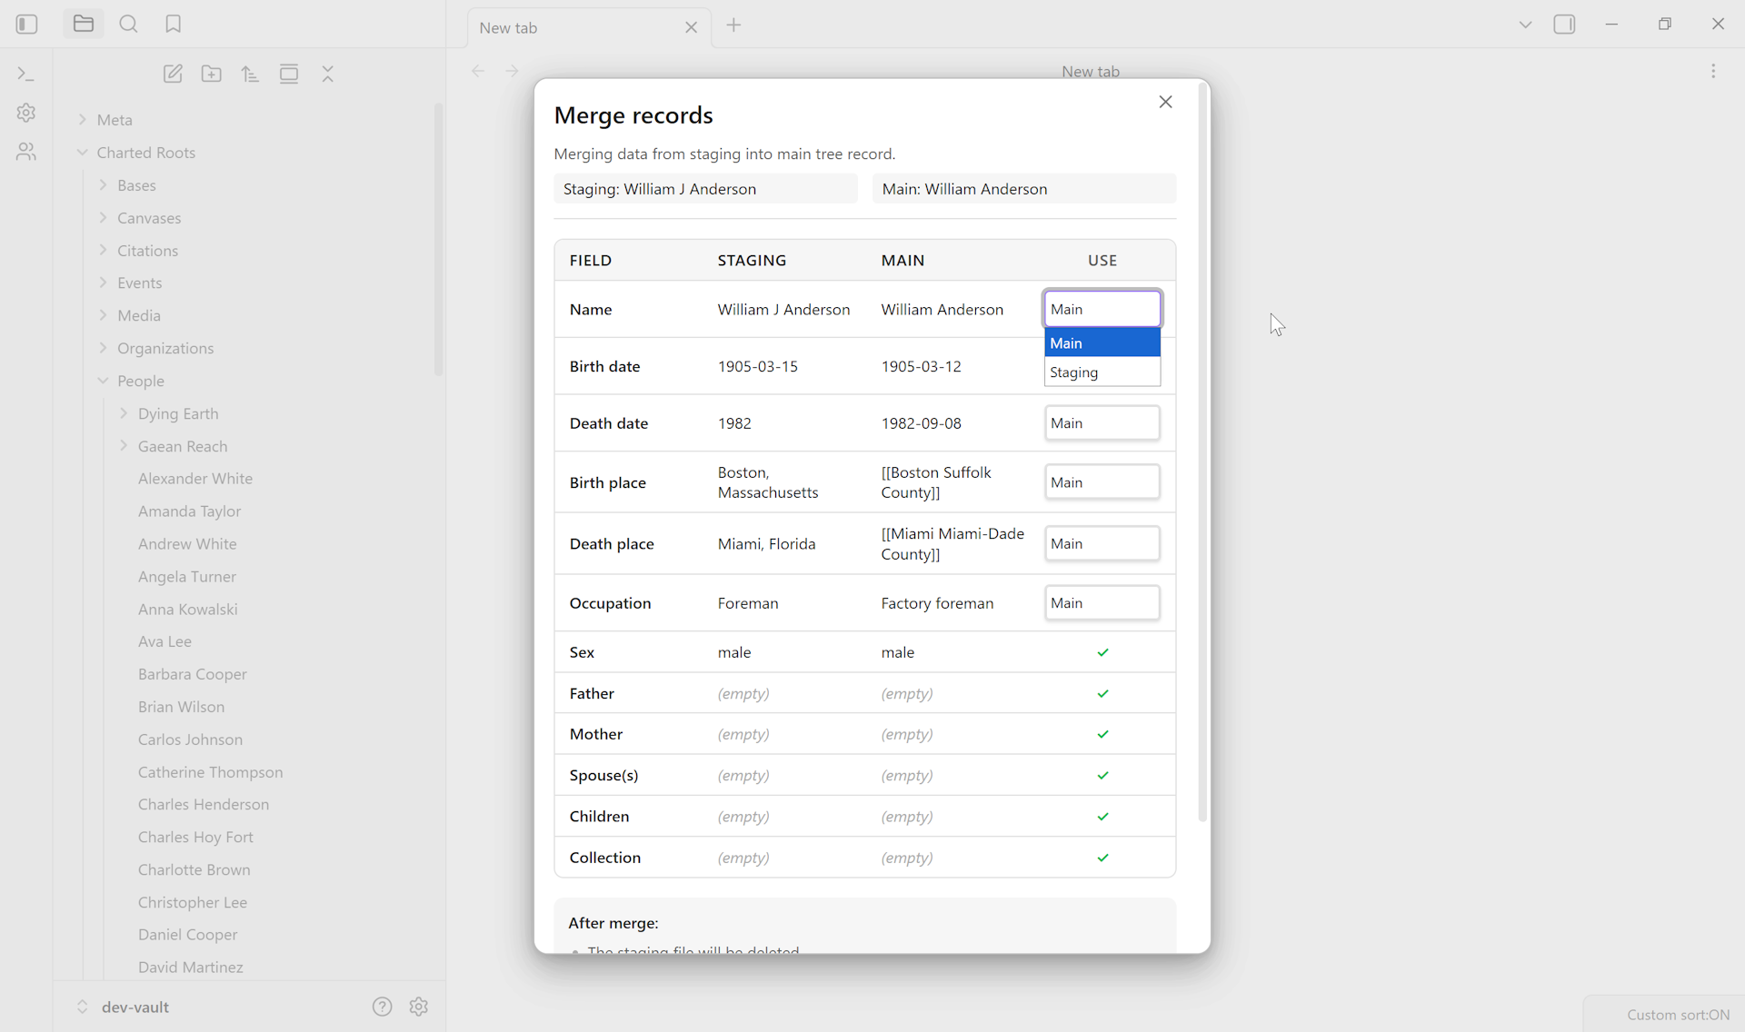Navigate forward with the right arrow
This screenshot has height=1032, width=1745.
513,71
